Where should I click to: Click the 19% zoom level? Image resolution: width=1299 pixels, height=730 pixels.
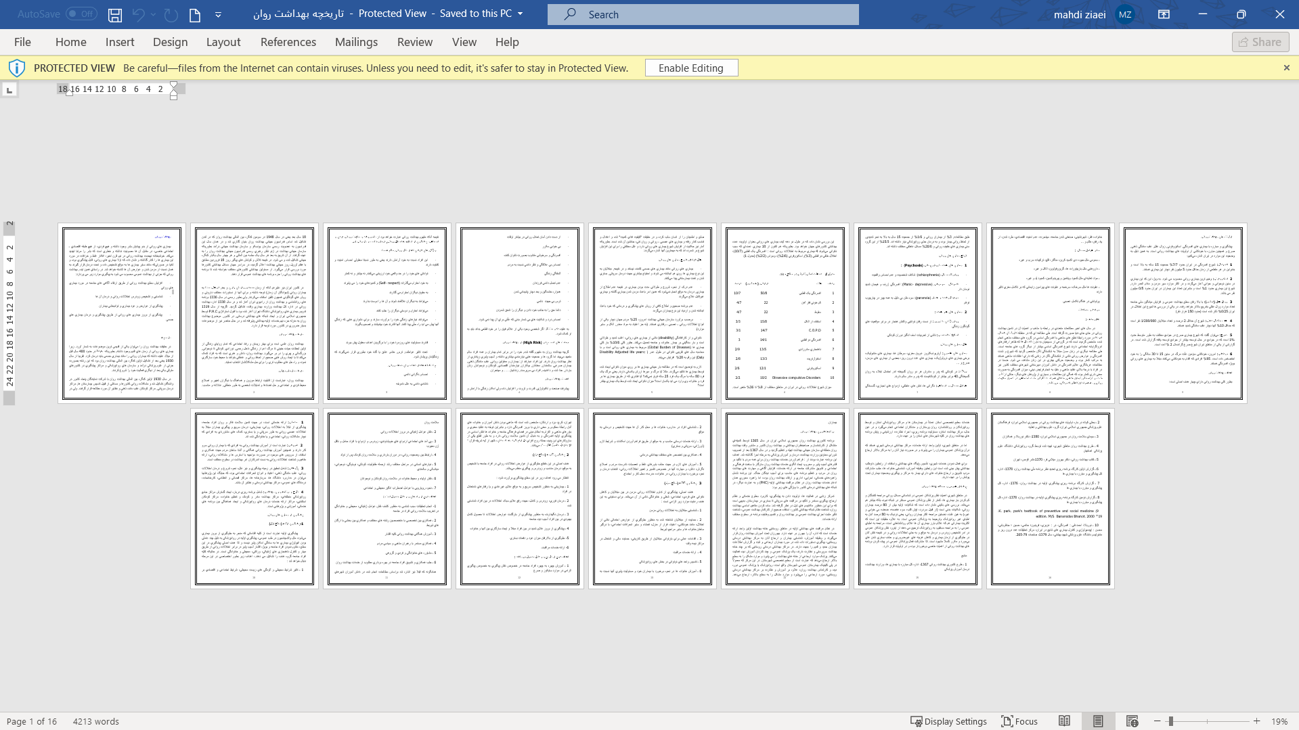1279,721
